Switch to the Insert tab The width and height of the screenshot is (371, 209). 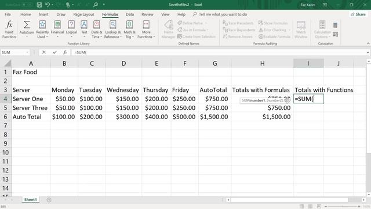pos(43,14)
